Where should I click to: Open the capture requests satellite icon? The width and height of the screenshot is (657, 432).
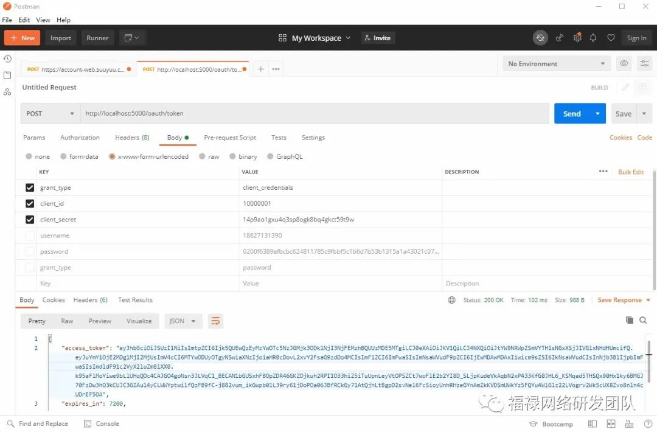560,38
